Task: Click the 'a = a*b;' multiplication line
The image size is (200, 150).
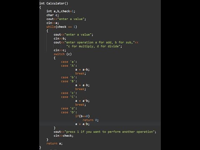Action: 82,100
